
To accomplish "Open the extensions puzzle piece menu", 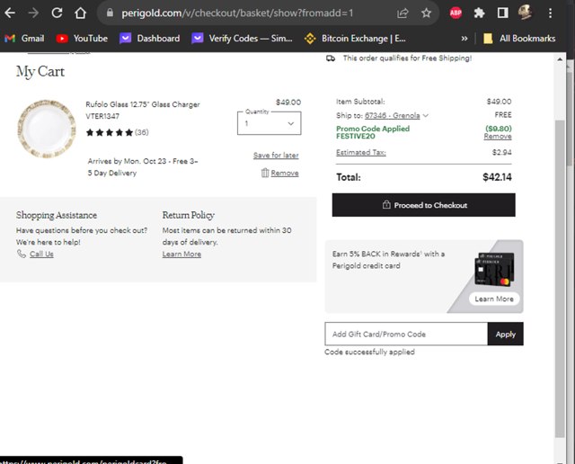I will [479, 13].
